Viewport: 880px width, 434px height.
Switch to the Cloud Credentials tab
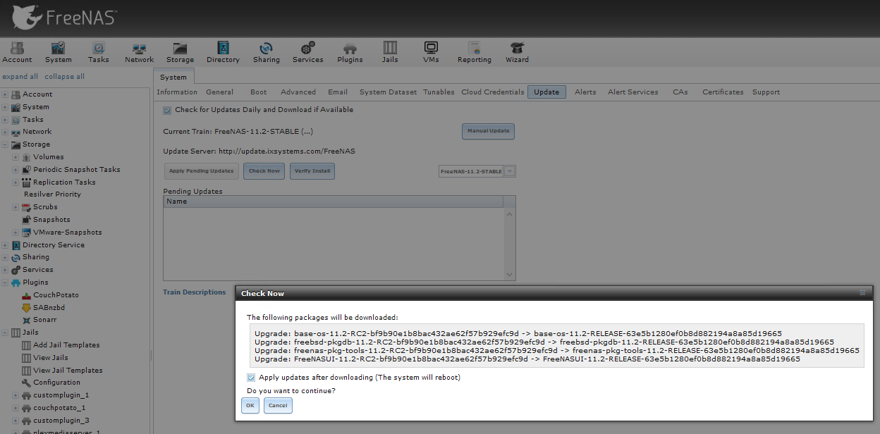click(493, 92)
